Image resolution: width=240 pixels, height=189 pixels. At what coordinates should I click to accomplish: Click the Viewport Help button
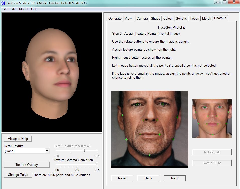(18, 139)
